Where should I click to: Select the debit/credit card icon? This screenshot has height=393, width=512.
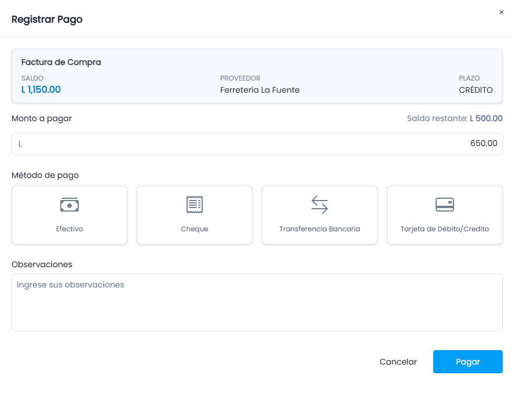click(445, 205)
